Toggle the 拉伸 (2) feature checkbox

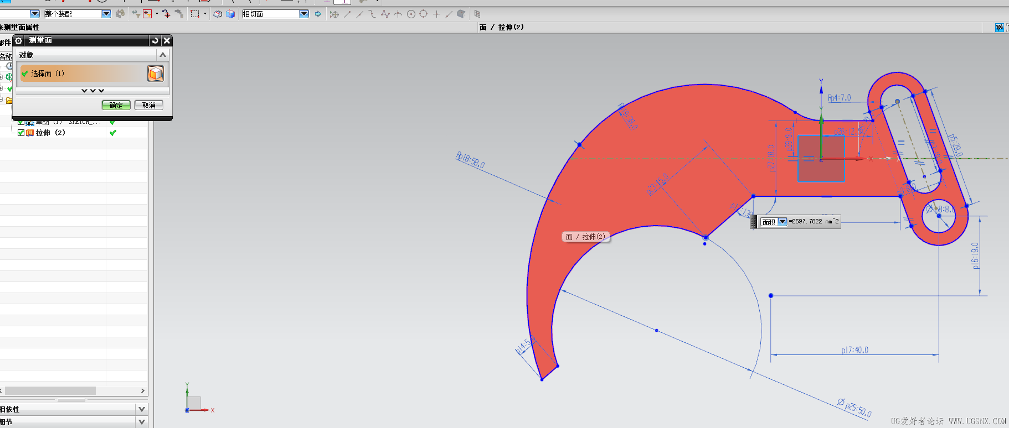[x=21, y=133]
